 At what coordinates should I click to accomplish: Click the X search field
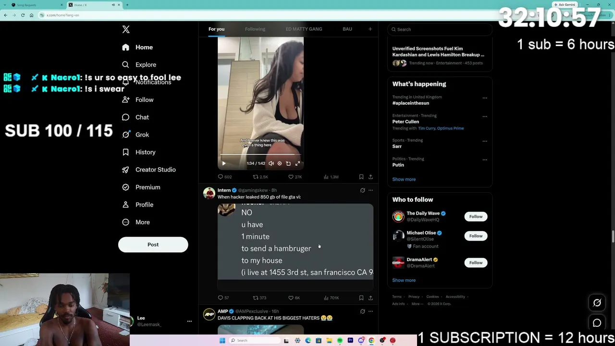[440, 29]
